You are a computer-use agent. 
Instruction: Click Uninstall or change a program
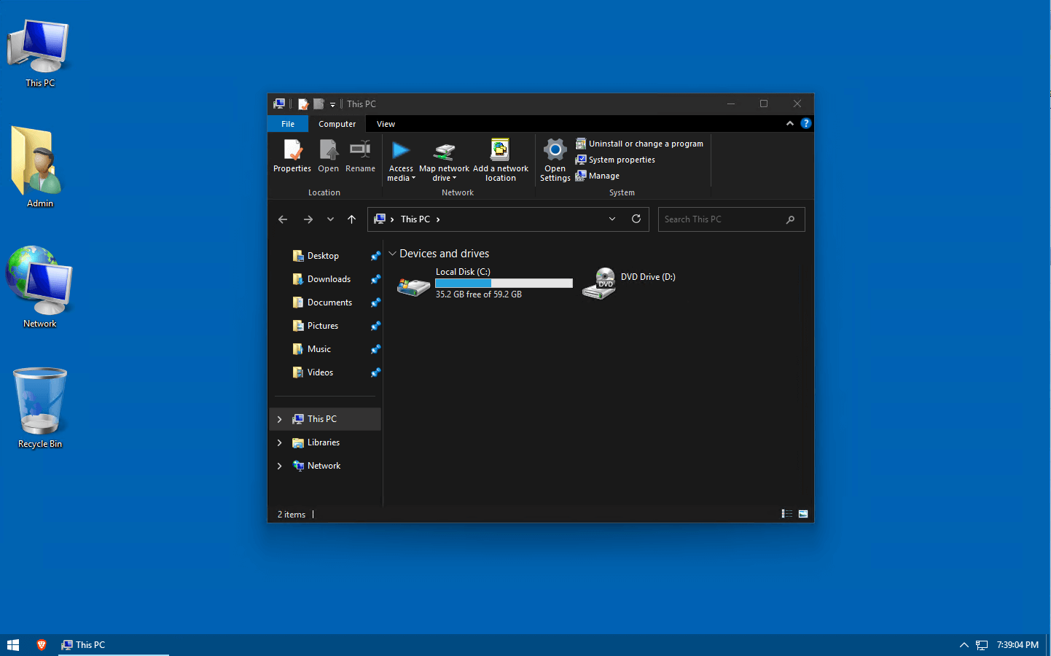[x=639, y=144]
